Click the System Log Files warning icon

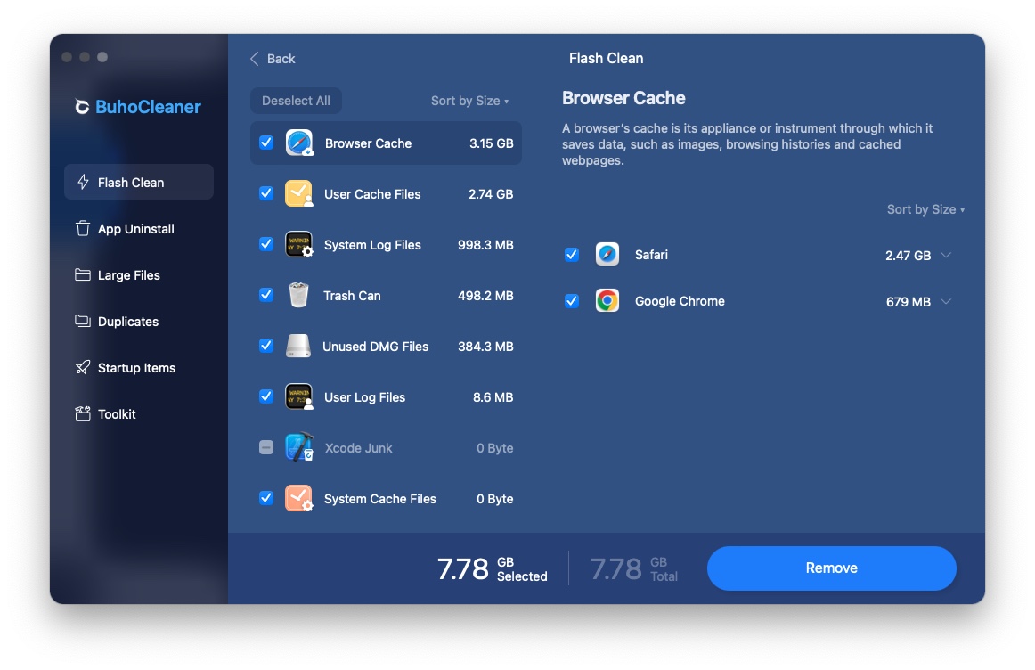click(299, 245)
